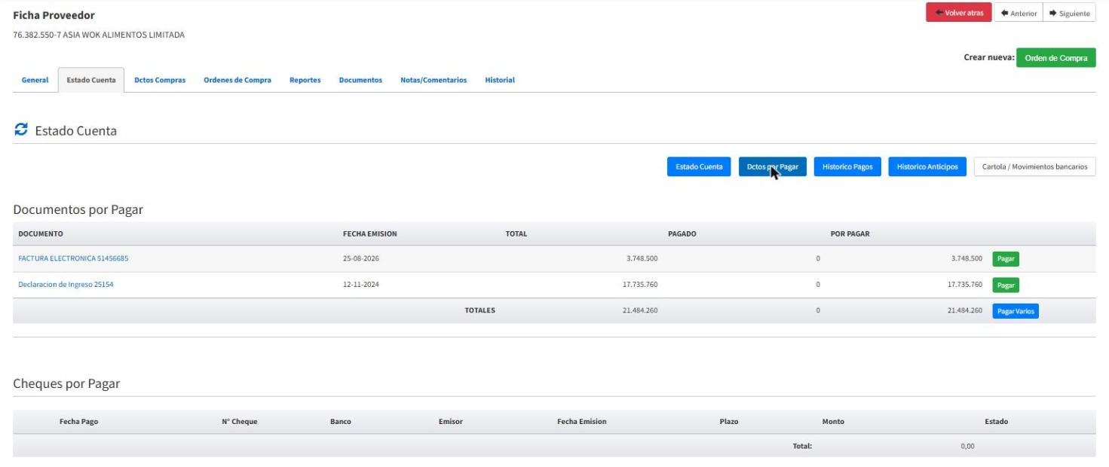Open FACTURA ELECTRONICA 51456685 link
1109x467 pixels.
73,258
